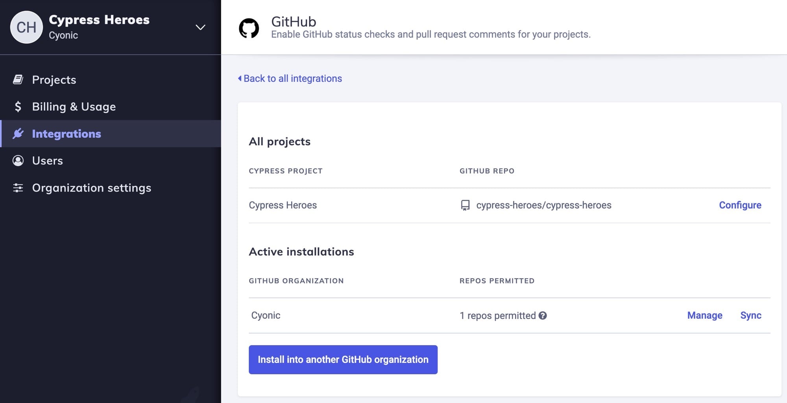Click the Users person icon in the sidebar
This screenshot has width=787, height=403.
point(17,161)
